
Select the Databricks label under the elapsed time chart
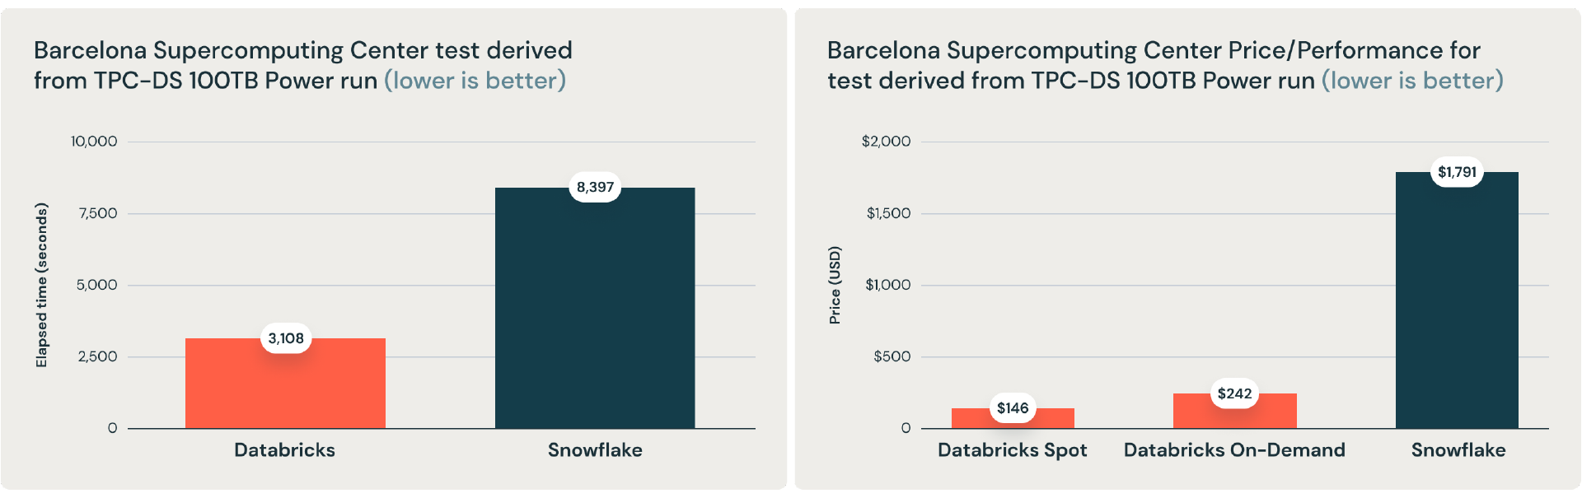click(284, 450)
